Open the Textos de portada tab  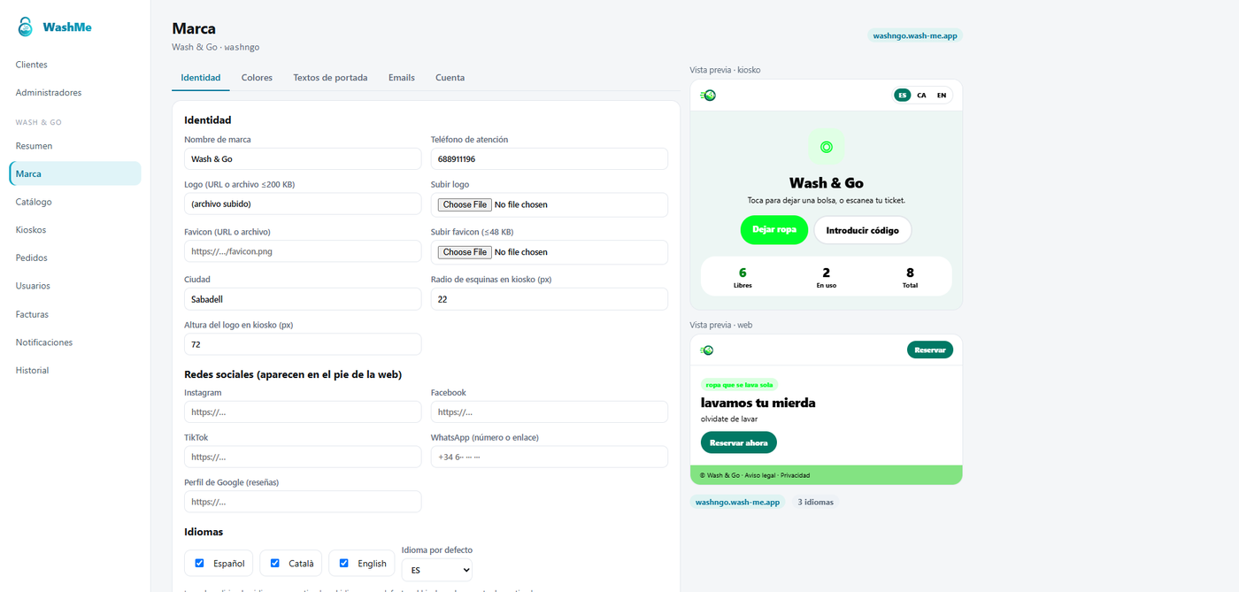[x=330, y=78]
